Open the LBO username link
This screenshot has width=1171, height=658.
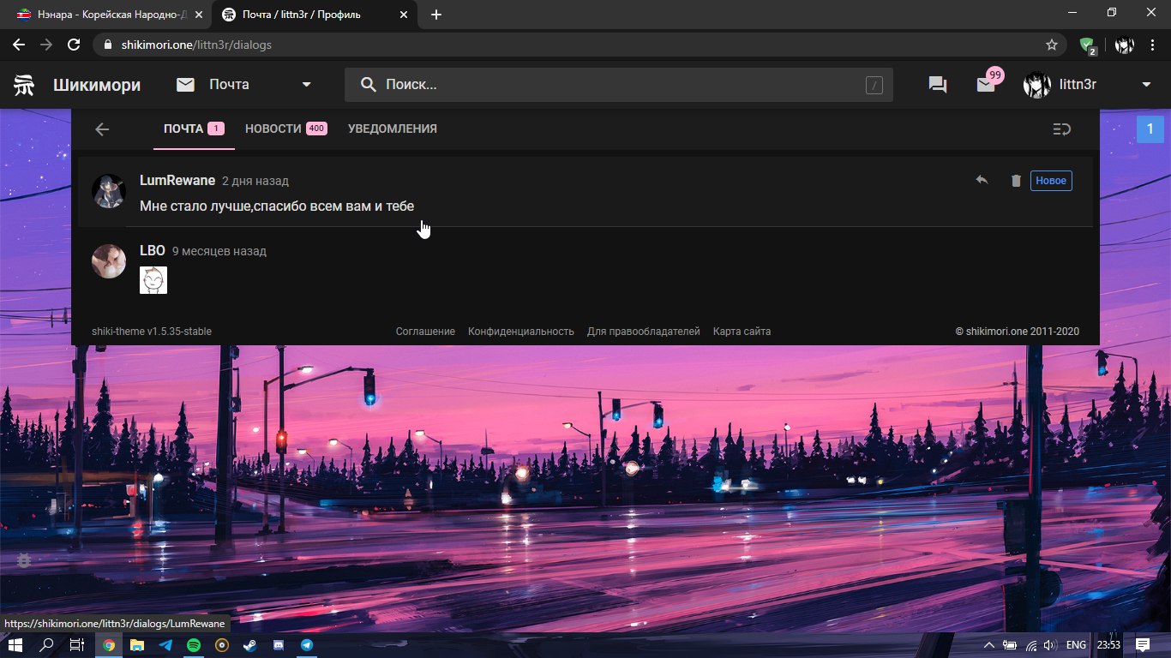point(153,250)
